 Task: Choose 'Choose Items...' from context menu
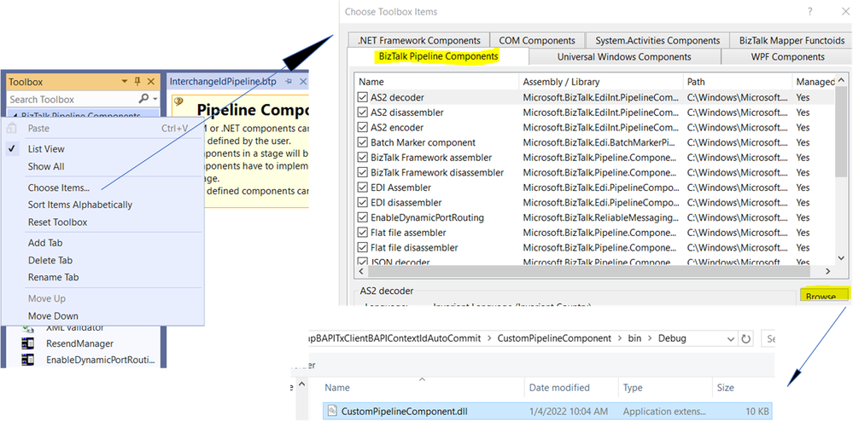click(59, 188)
